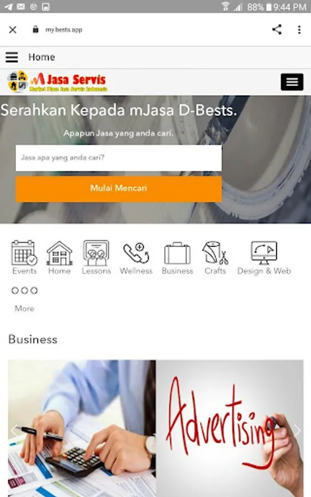Go to previous carousel slide arrow
Screen dimensions: 311x497
point(14,430)
